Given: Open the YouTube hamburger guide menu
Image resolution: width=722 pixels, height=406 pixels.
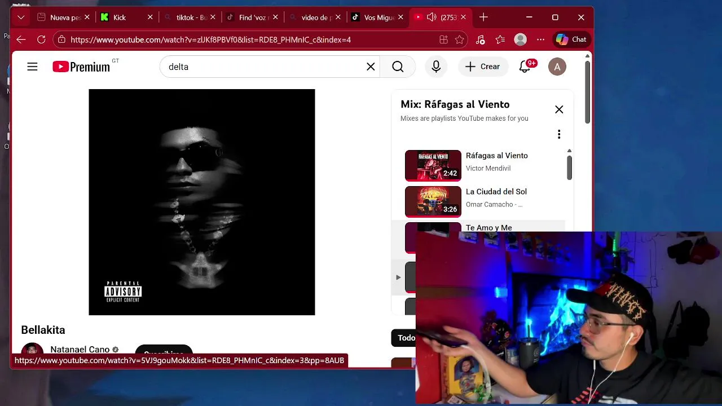Looking at the screenshot, I should pyautogui.click(x=32, y=67).
